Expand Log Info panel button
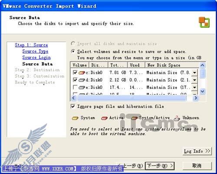217x174 pixels. [197, 151]
